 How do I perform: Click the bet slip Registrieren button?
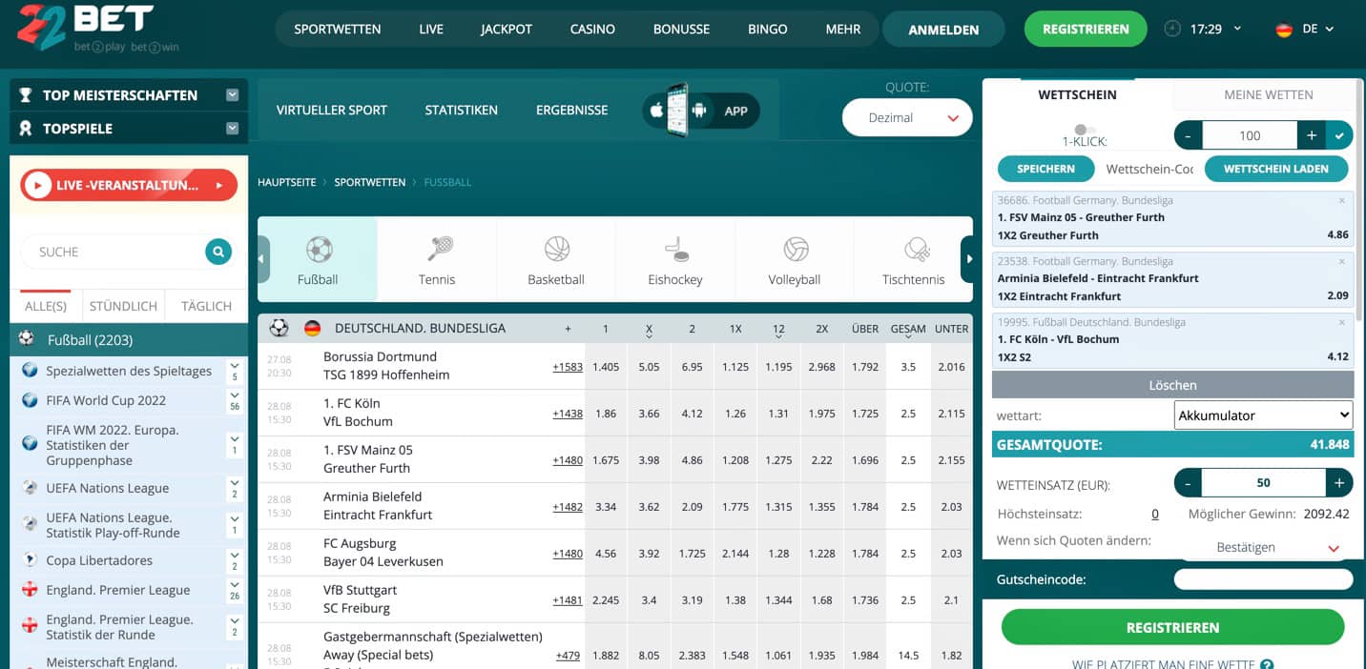pos(1172,627)
